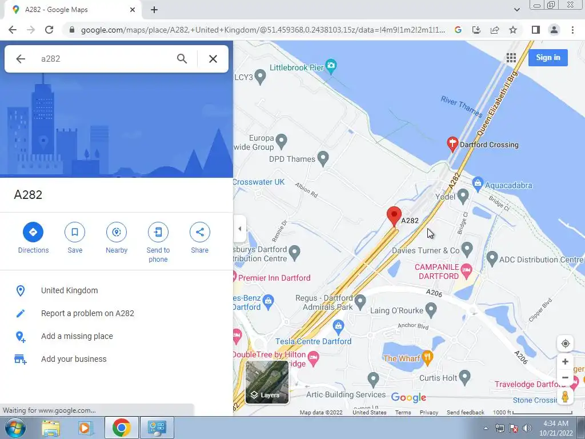Select the Street View pegman
This screenshot has width=585, height=439.
point(565,397)
